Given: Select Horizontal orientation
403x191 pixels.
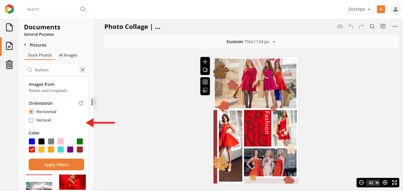Looking at the screenshot, I should coord(31,112).
